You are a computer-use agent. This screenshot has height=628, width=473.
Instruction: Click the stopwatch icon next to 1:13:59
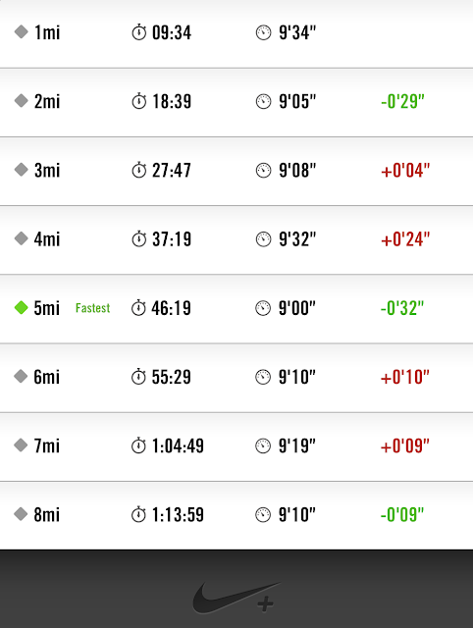click(138, 514)
